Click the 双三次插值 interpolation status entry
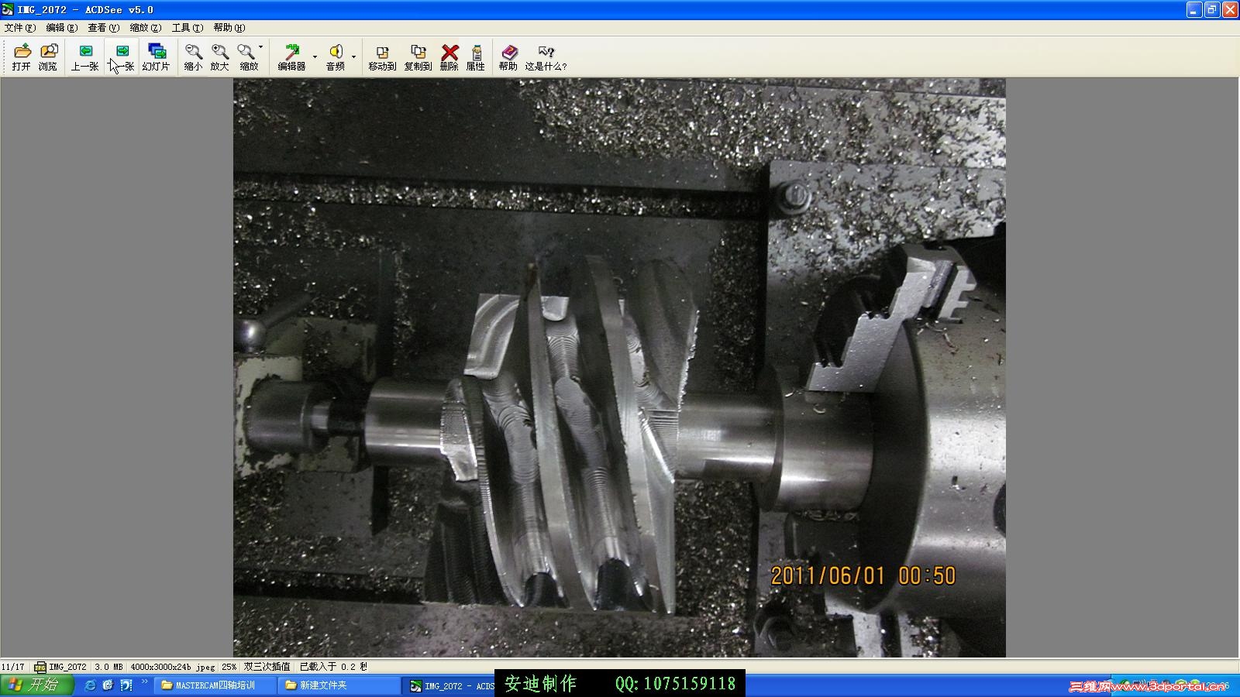 tap(267, 667)
